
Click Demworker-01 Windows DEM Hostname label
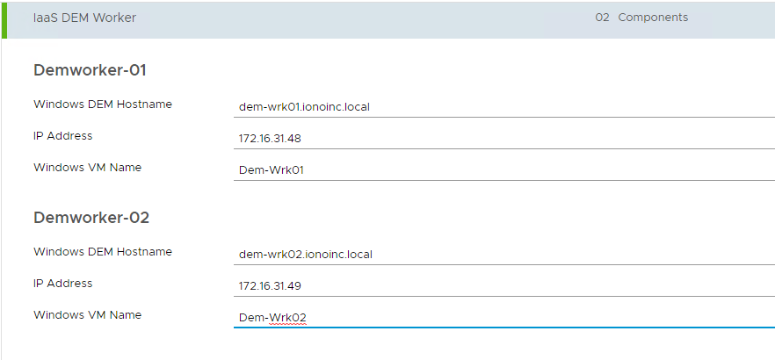coord(103,104)
